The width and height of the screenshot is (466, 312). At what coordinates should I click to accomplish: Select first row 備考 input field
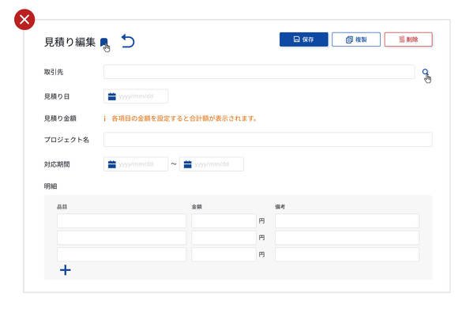[347, 221]
